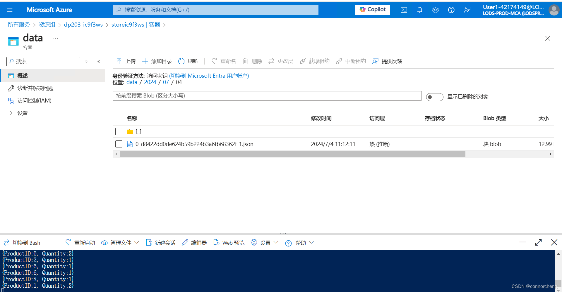The height and width of the screenshot is (292, 562).
Task: Click the 重命名 rename command
Action: [224, 61]
